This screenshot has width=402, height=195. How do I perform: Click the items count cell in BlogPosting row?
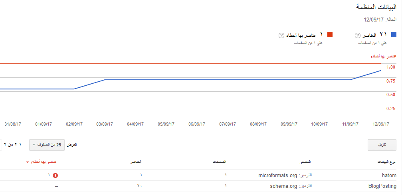click(x=140, y=186)
